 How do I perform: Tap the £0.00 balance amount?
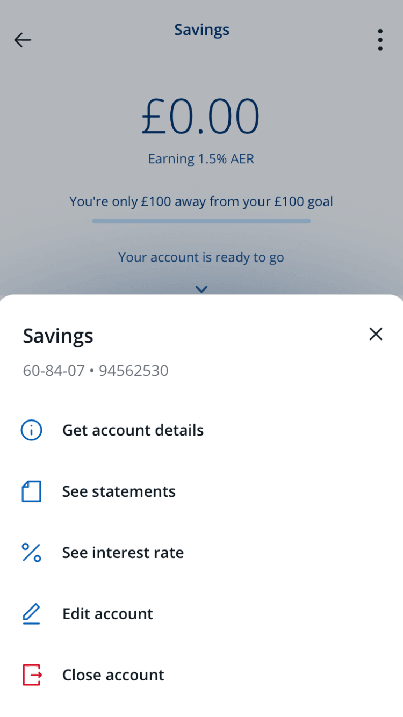coord(201,117)
